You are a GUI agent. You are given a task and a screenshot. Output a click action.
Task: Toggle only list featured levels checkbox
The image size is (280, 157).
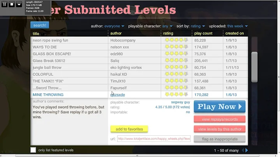tap(33, 150)
